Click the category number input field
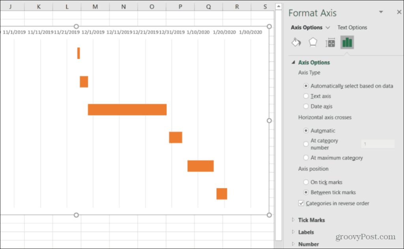 point(378,144)
